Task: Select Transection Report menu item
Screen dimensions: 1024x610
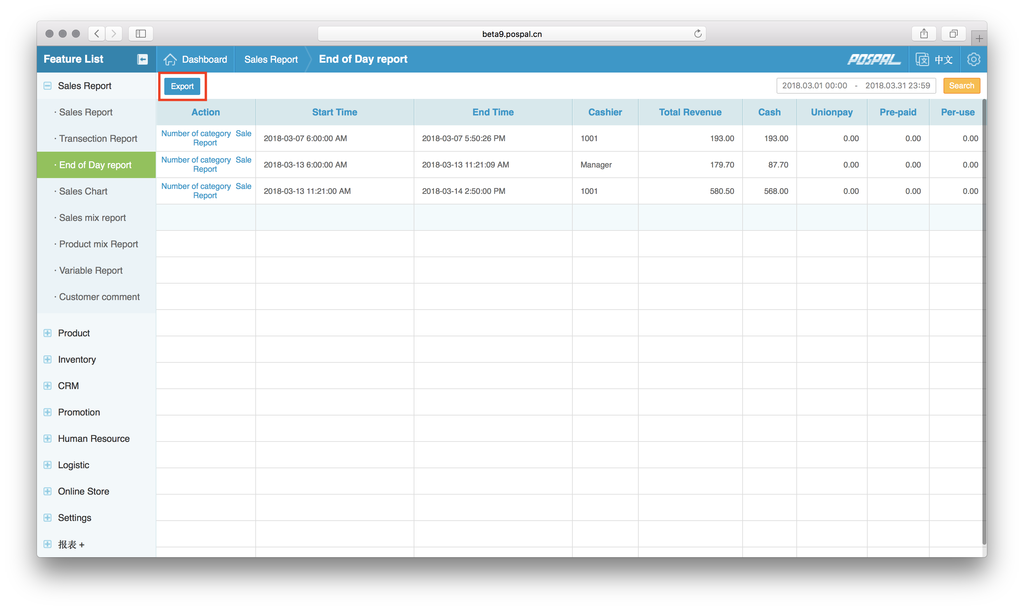Action: pyautogui.click(x=98, y=138)
